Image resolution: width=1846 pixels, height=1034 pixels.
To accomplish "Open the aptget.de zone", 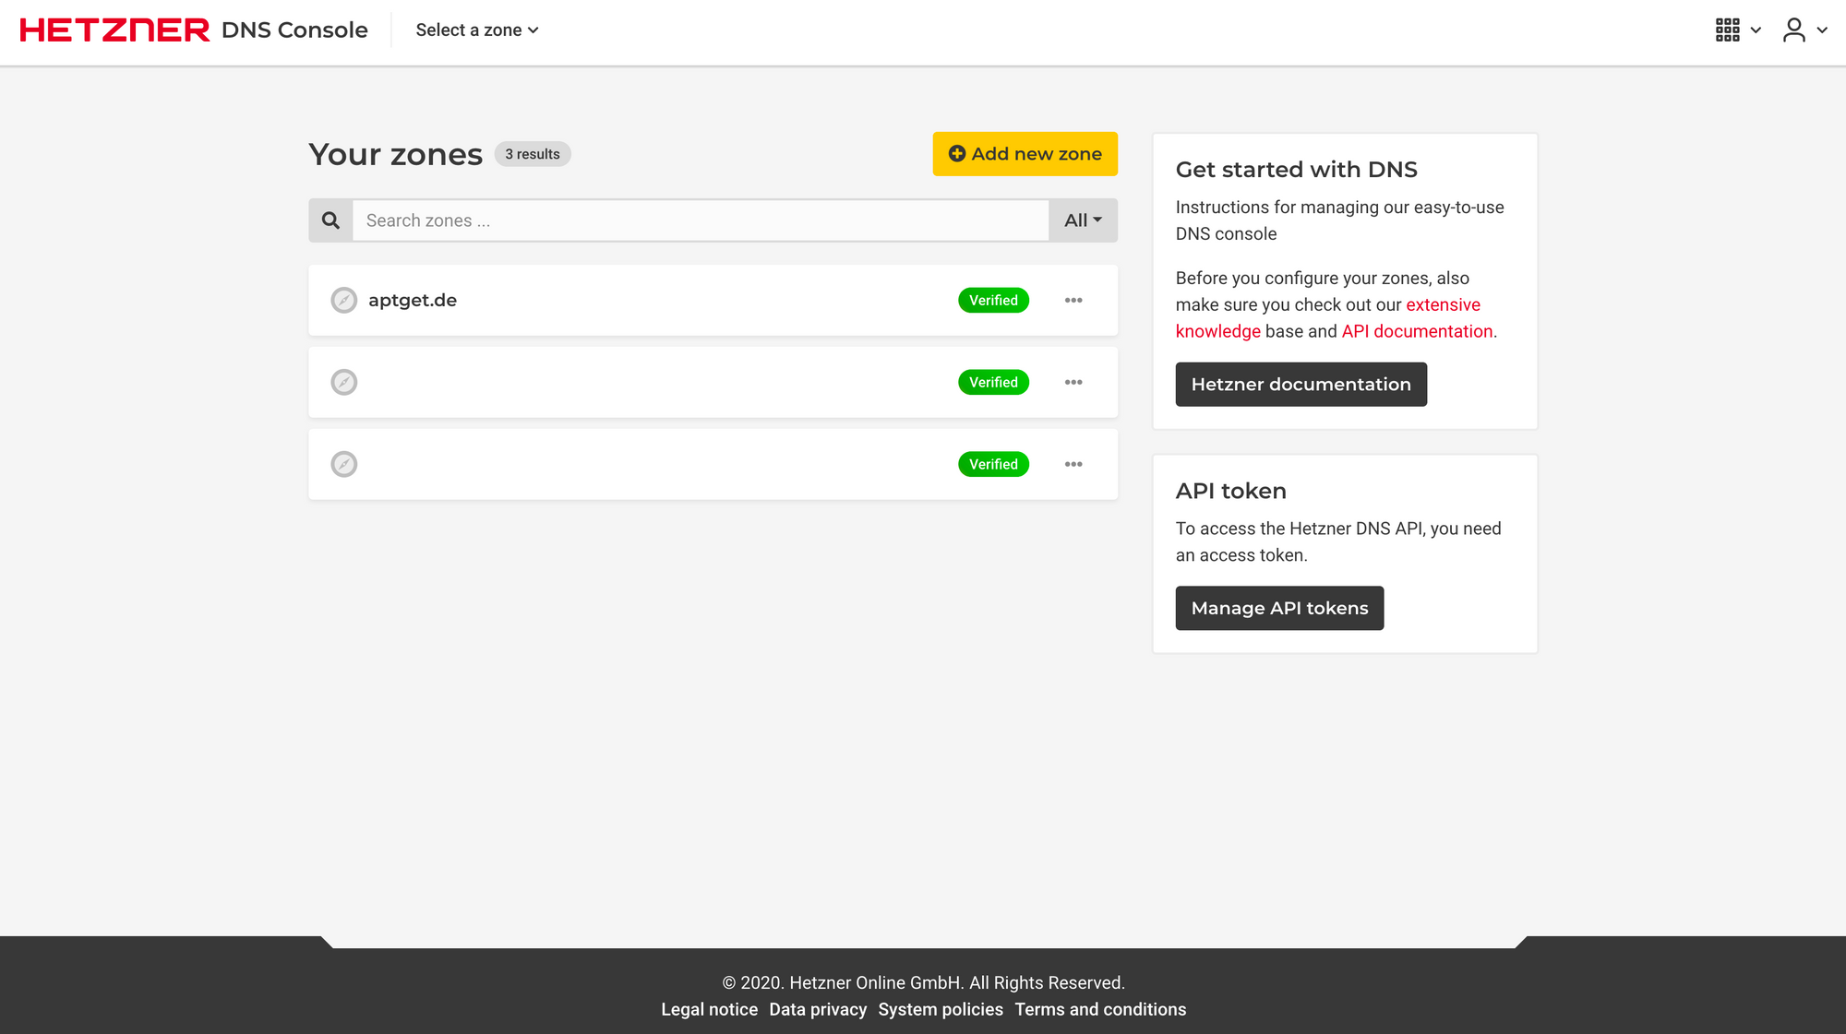I will [x=413, y=301].
